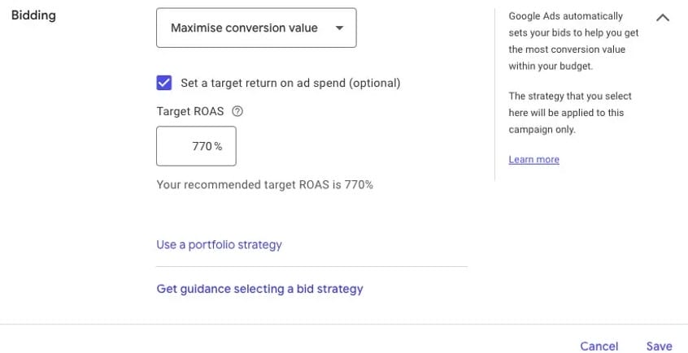Screen dimensions: 688x353
Task: Open 'Get guidance selecting a bid strategy' link
Action: (259, 288)
